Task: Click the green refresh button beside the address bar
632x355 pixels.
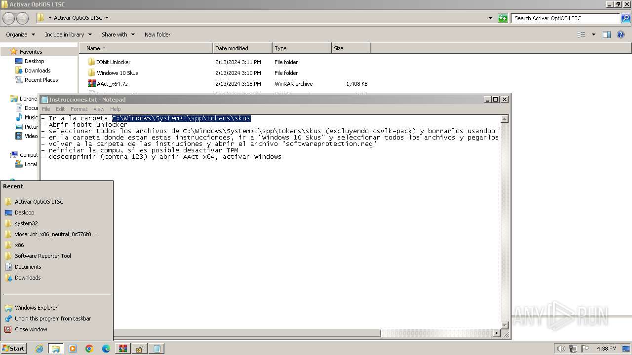Action: coord(503,18)
